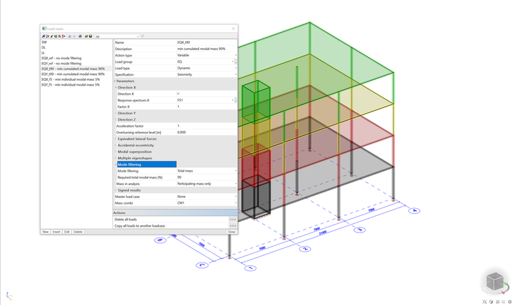Collapse the Parameters section
This screenshot has height=305, width=513.
tap(115, 81)
